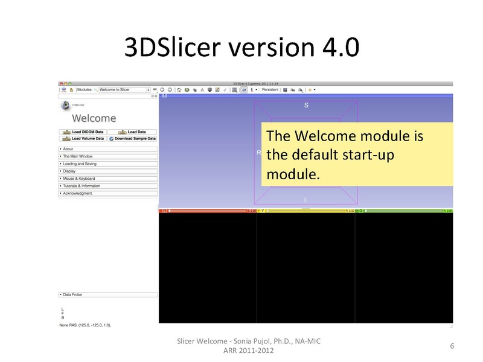Click the Download Sample Data globe icon

pyautogui.click(x=111, y=139)
